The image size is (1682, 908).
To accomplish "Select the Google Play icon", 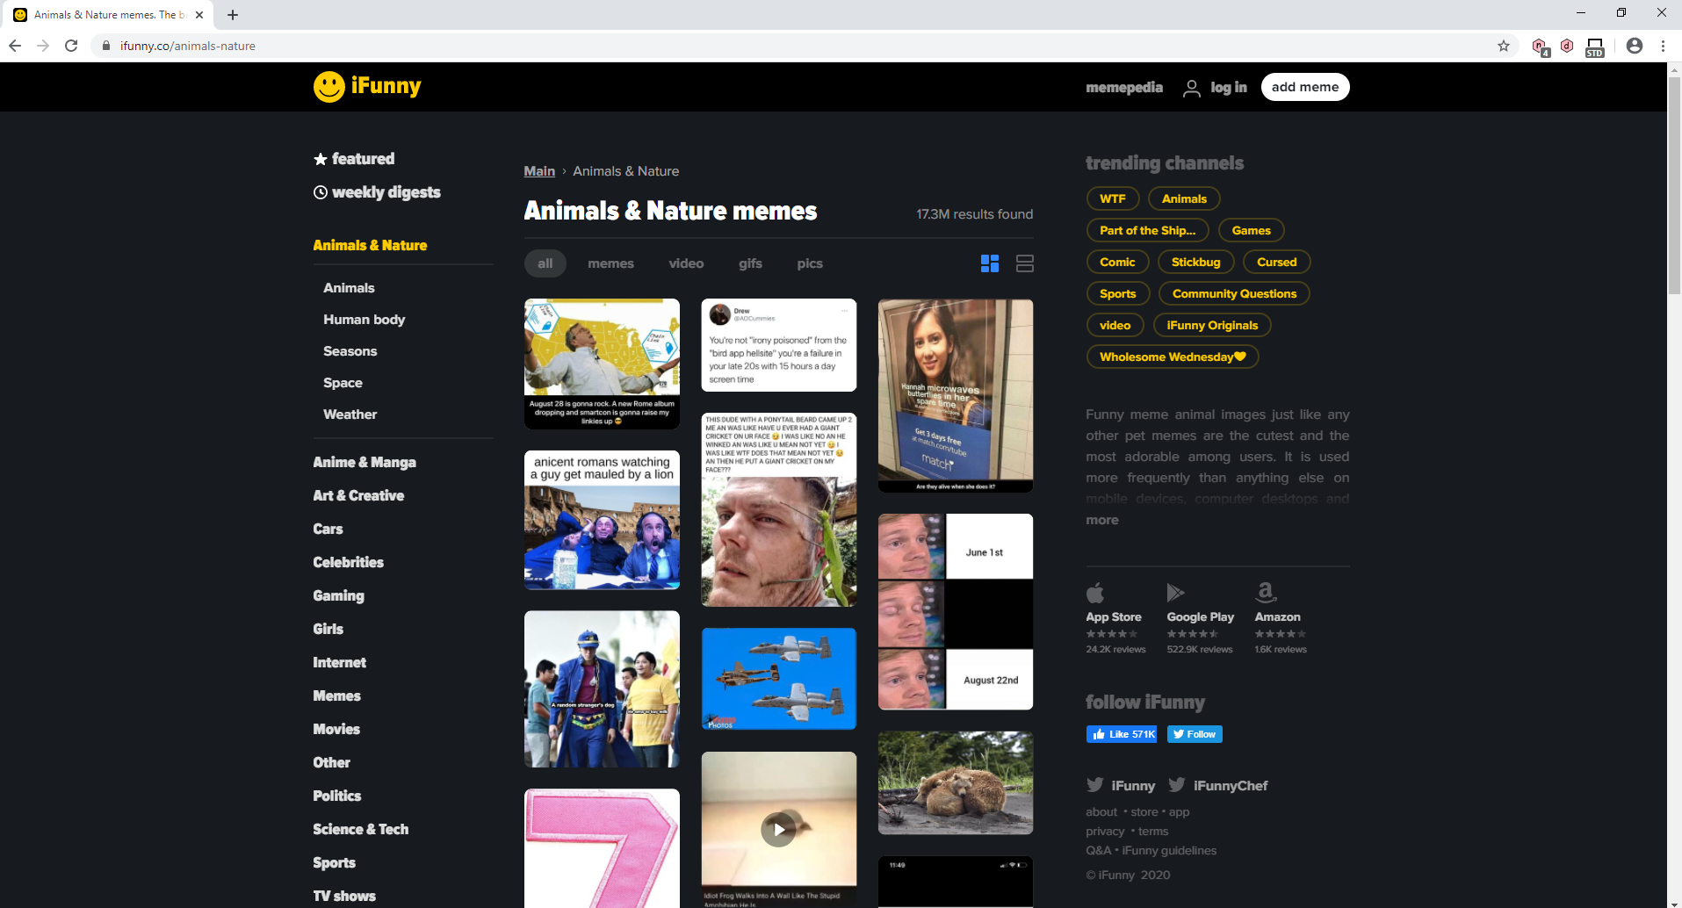I will coord(1175,593).
